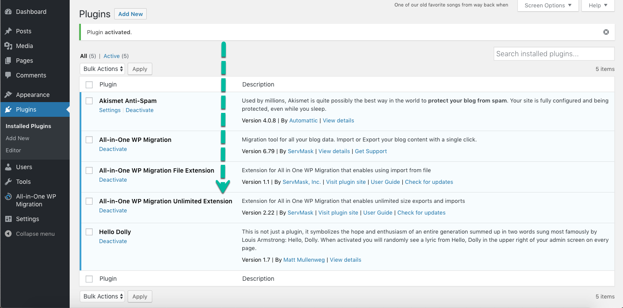623x308 pixels.
Task: Tick the Hello Dolly plugin checkbox
Action: [89, 232]
